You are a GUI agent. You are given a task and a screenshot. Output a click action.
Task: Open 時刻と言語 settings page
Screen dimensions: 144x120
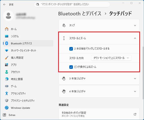(28, 79)
